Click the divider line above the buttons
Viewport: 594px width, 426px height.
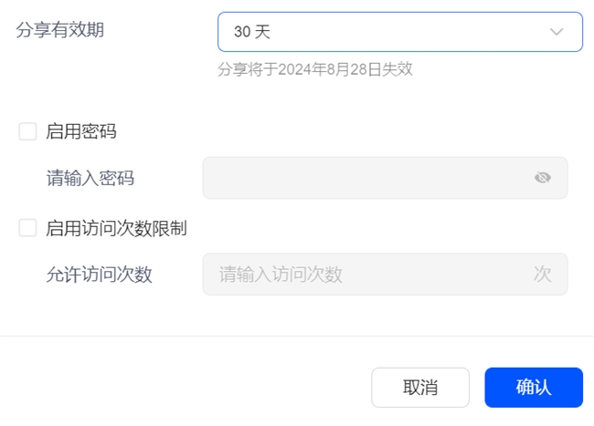point(297,336)
